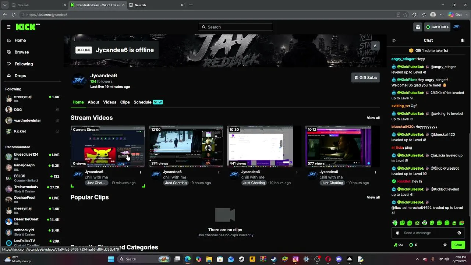Screen dimensions: 471x265
Task: Click the messymaj channel in Following list
Action: point(32,99)
